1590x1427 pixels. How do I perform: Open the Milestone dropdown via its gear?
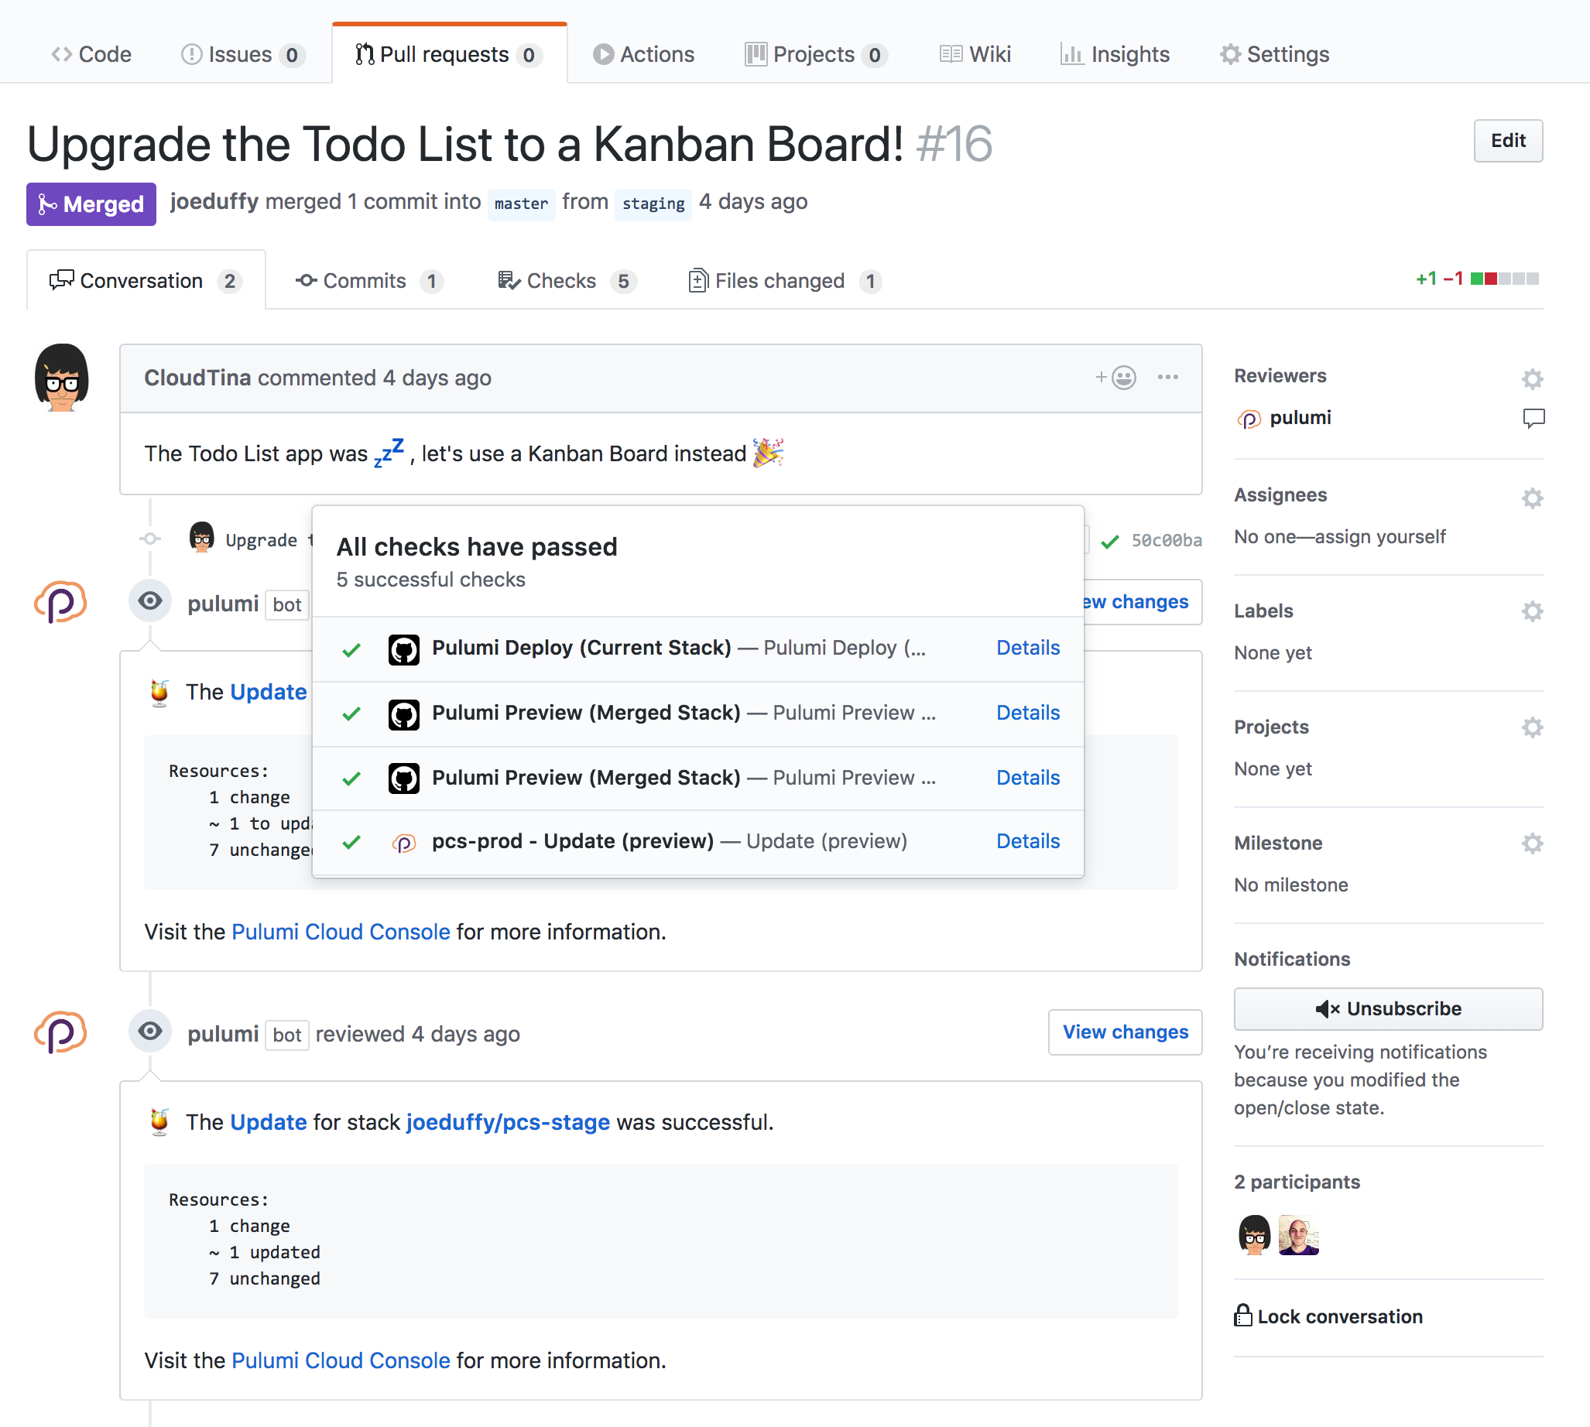pyautogui.click(x=1533, y=843)
